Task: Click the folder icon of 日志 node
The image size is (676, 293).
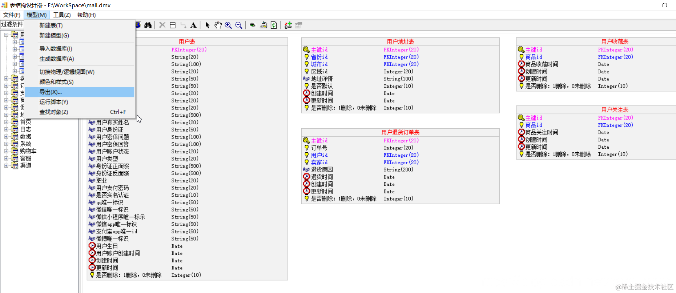Action: [x=15, y=129]
